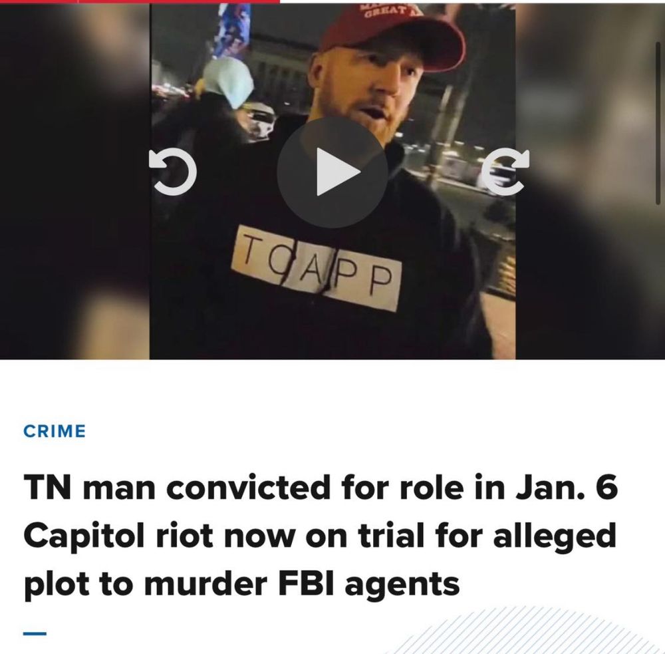
Task: Tap the skip-forward circular arrow icon
Action: [505, 172]
